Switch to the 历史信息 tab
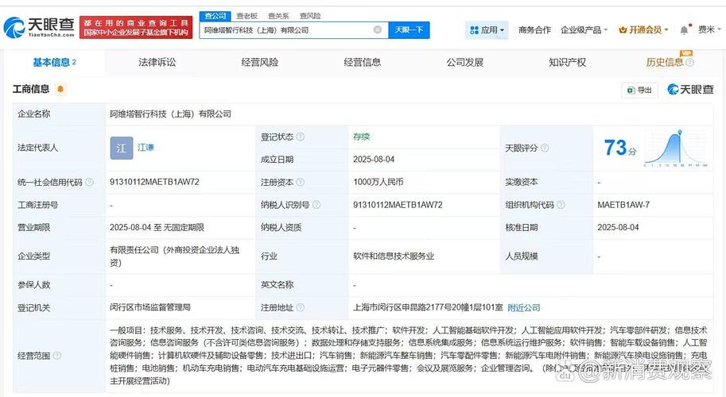The image size is (726, 397). [x=665, y=63]
